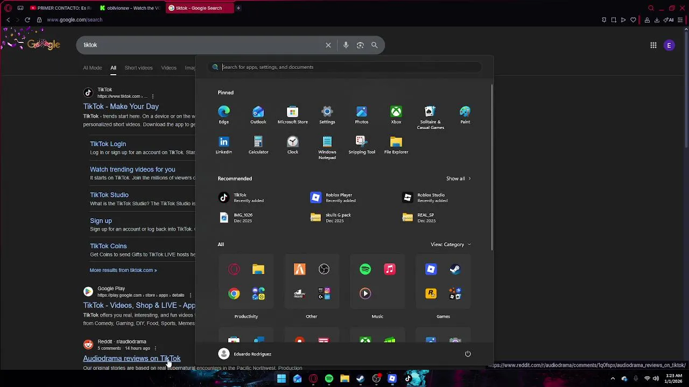Open recently added TikTok app

click(241, 198)
